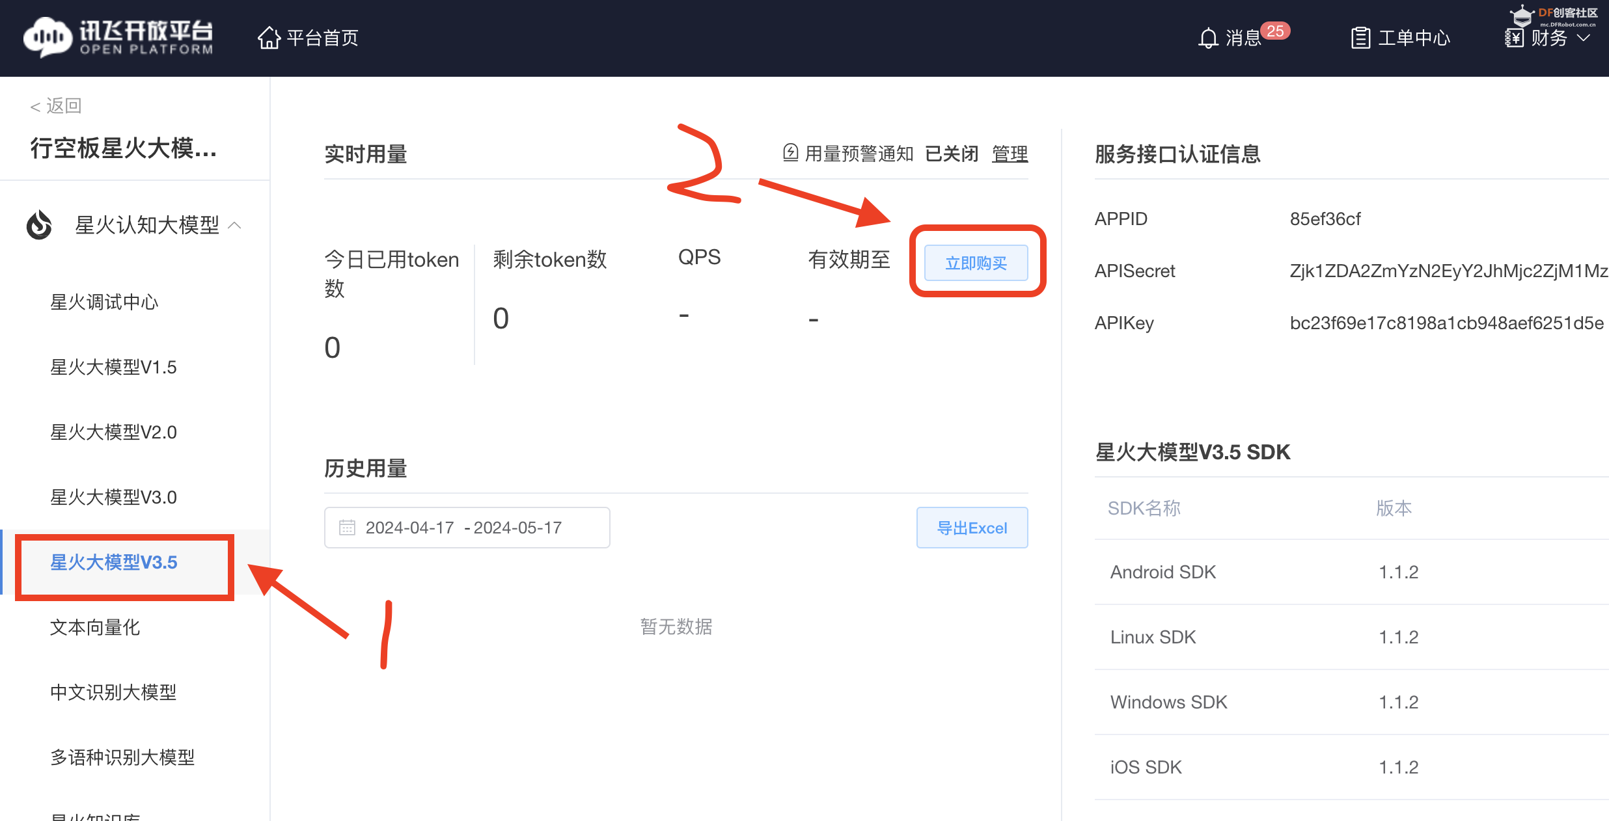The width and height of the screenshot is (1609, 821).
Task: Open the date range picker 2024-04-17 - 2024-05-17
Action: 467,528
